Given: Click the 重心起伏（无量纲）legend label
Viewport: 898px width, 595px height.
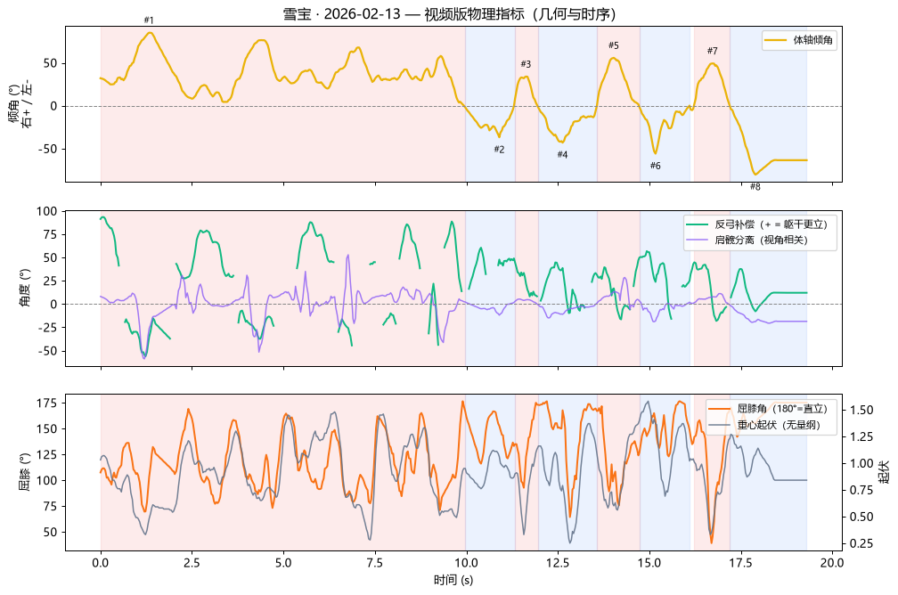Looking at the screenshot, I should pyautogui.click(x=779, y=425).
